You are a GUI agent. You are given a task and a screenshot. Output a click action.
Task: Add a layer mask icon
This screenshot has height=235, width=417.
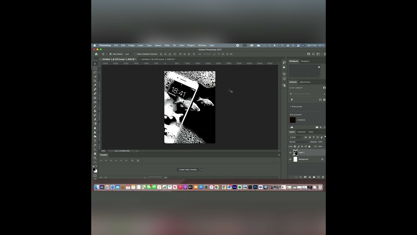(305, 177)
